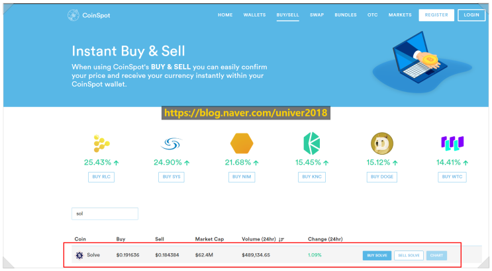This screenshot has height=271, width=492.
Task: Click the SELL SOLVE button
Action: 409,255
